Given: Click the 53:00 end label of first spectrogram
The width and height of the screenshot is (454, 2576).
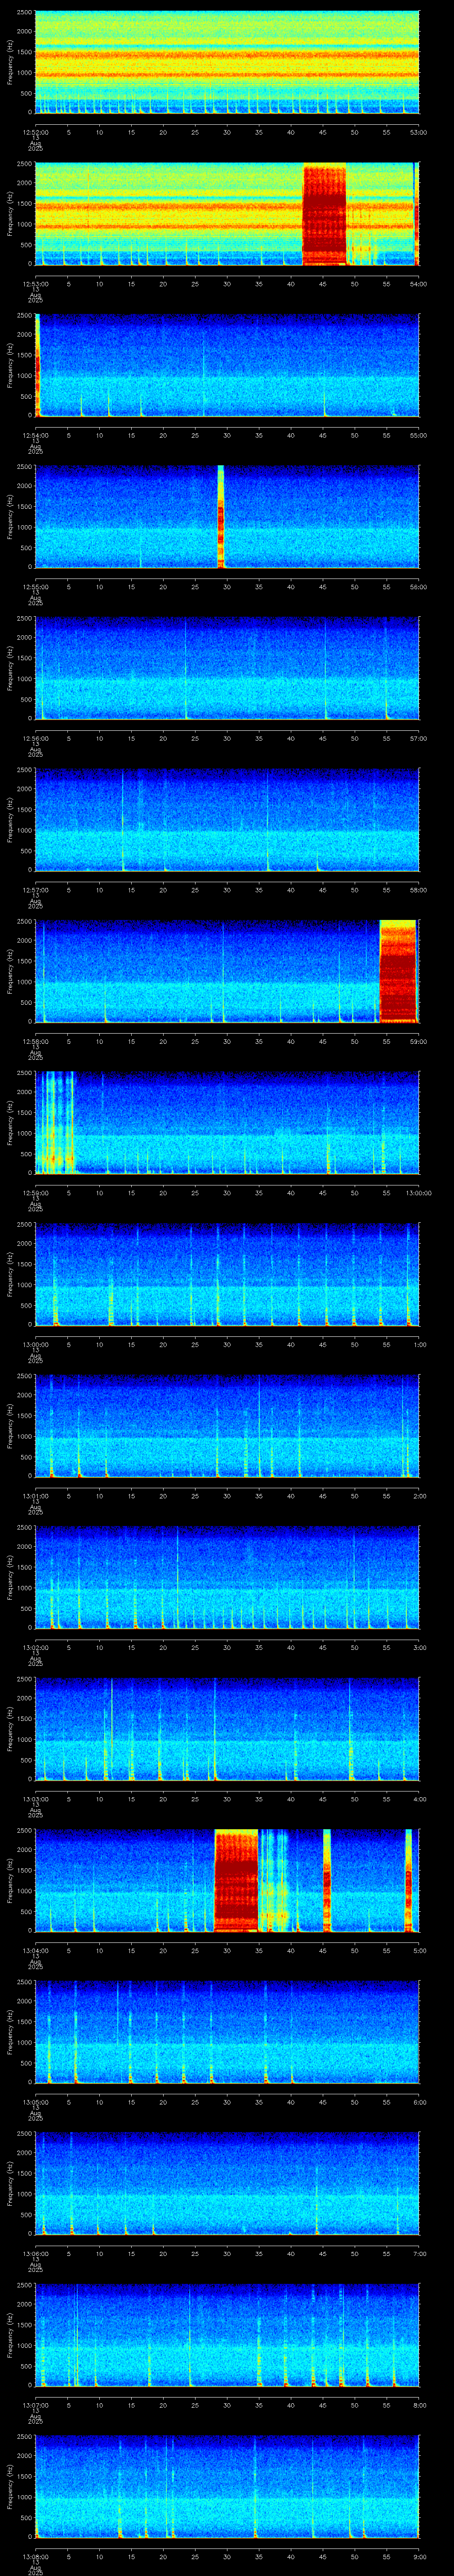Looking at the screenshot, I should [418, 132].
